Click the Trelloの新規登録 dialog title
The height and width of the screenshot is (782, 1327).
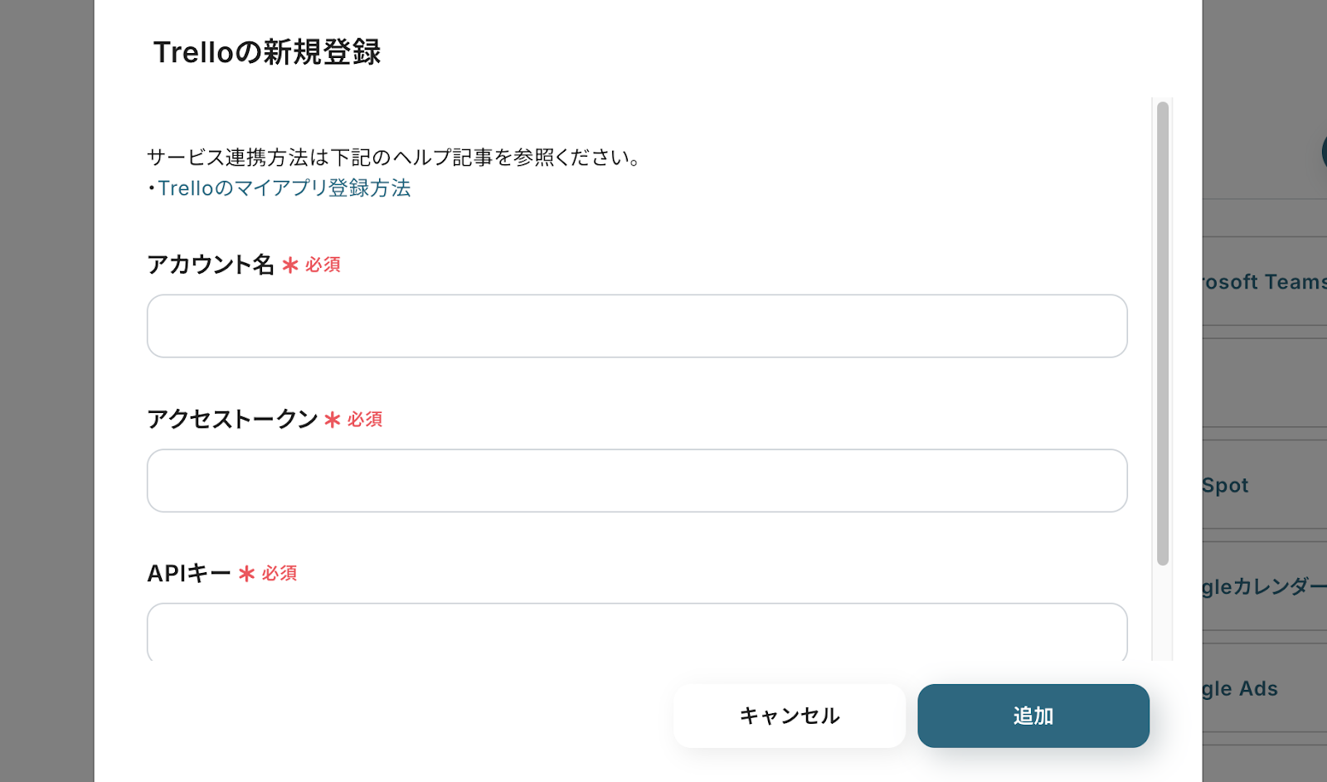[x=267, y=52]
